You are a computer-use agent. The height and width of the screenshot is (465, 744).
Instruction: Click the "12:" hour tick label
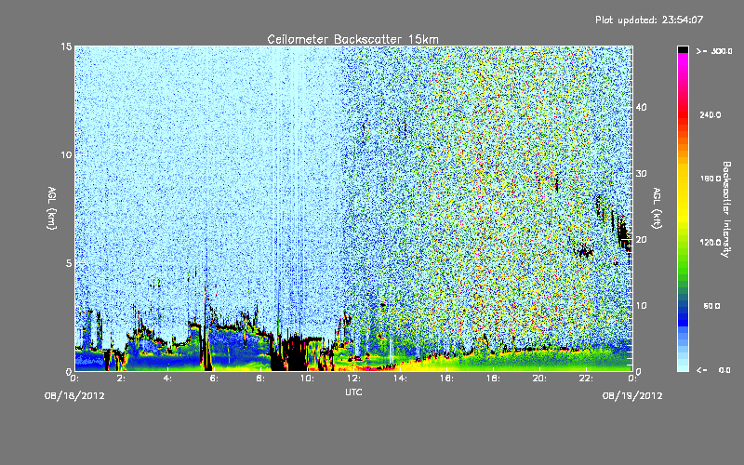pos(353,379)
